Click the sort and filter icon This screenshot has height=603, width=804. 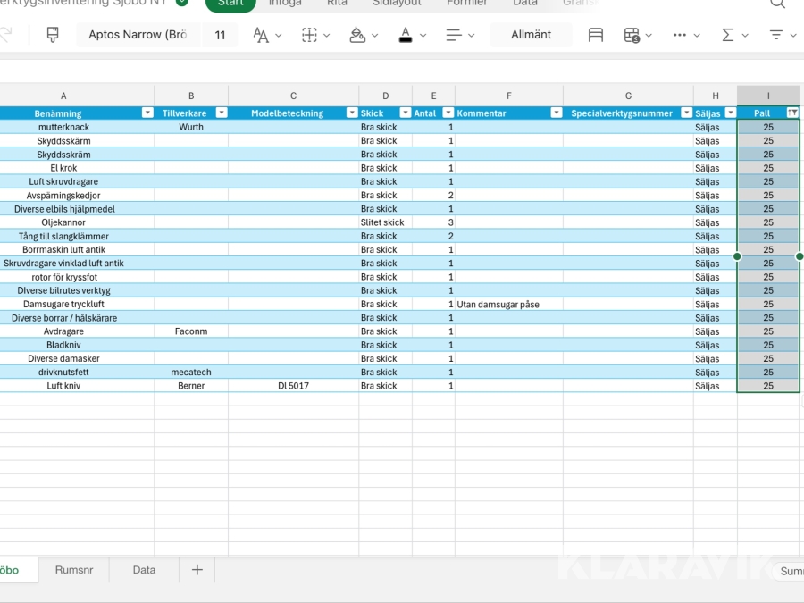pos(775,35)
